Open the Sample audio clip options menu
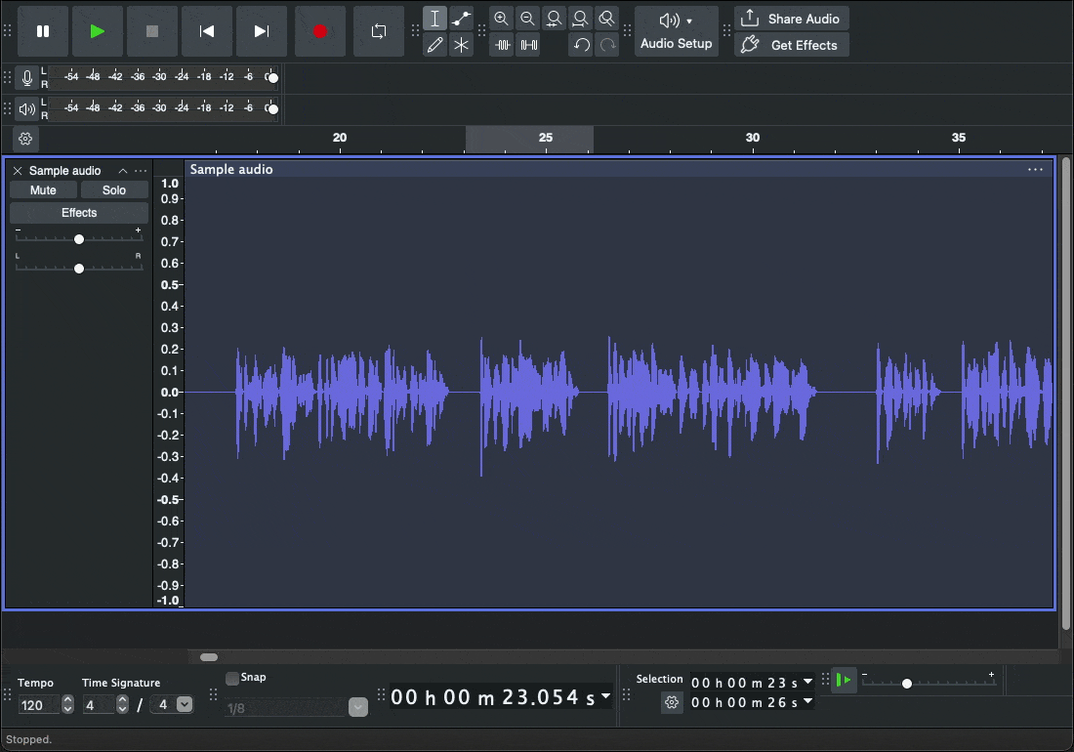The image size is (1074, 752). pos(1035,170)
